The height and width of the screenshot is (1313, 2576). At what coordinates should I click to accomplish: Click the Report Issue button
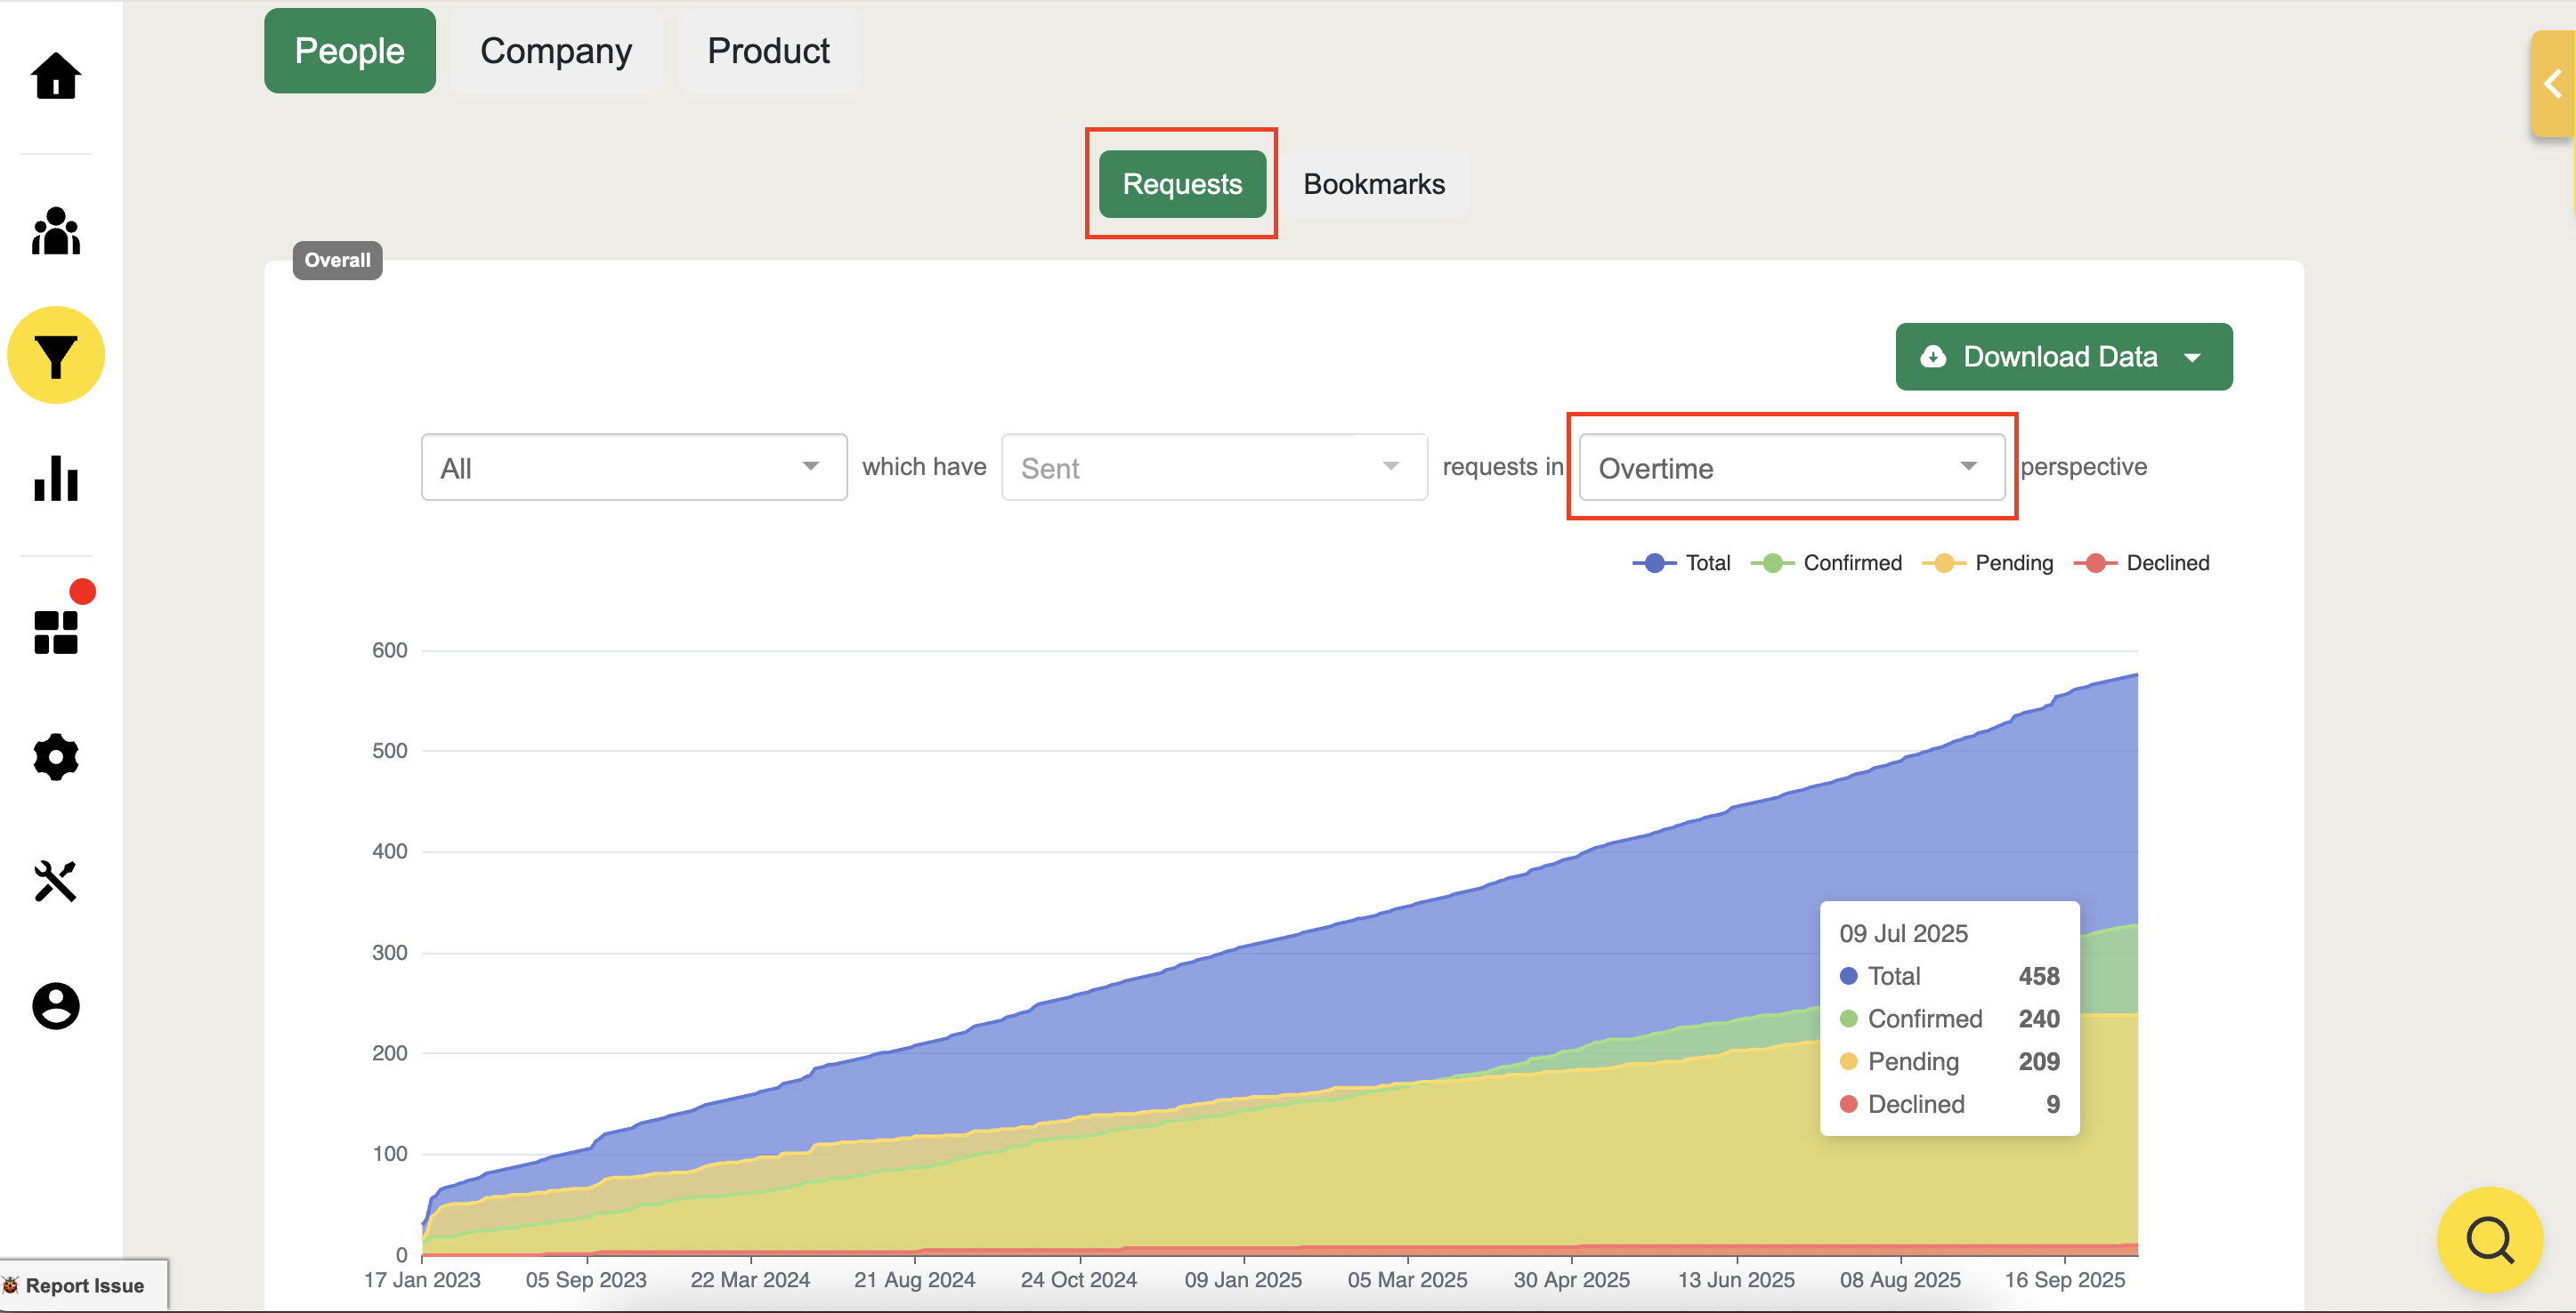point(84,1286)
